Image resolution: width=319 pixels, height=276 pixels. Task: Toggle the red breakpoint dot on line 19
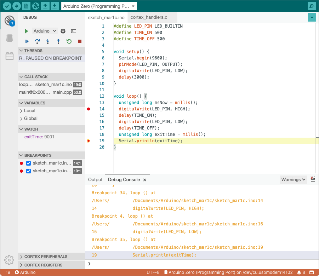[89, 140]
